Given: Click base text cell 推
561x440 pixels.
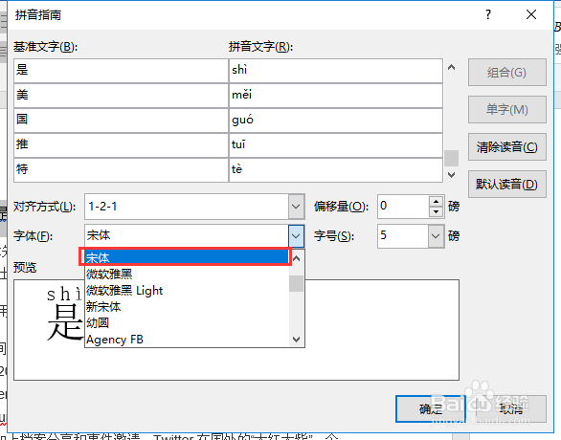Looking at the screenshot, I should [121, 145].
